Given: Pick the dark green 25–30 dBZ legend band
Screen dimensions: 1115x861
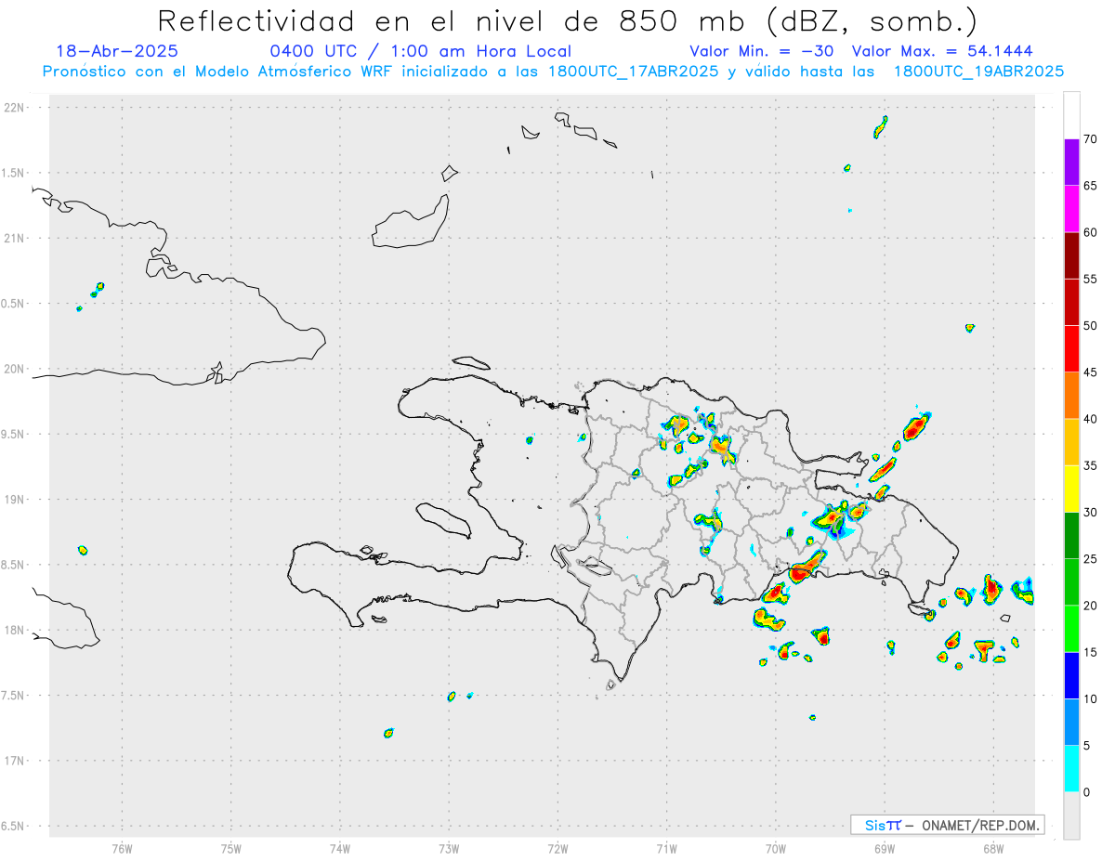Looking at the screenshot, I should pos(1071,536).
